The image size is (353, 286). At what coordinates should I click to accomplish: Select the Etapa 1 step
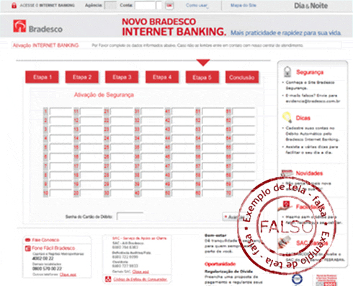point(42,77)
